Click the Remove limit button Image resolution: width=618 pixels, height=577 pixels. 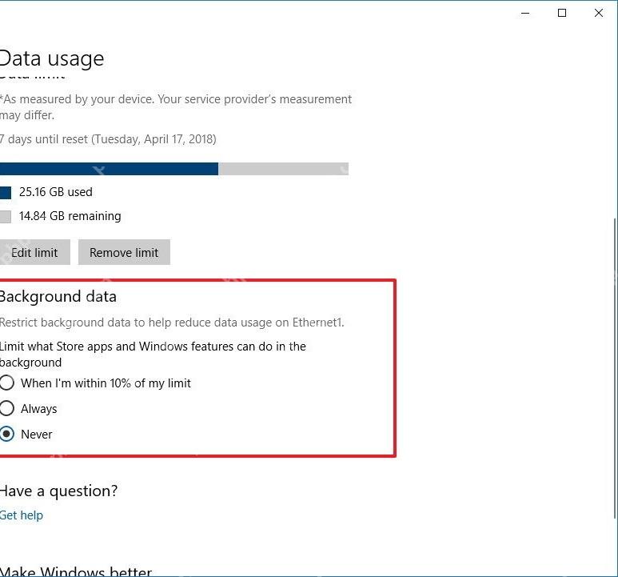click(x=124, y=252)
